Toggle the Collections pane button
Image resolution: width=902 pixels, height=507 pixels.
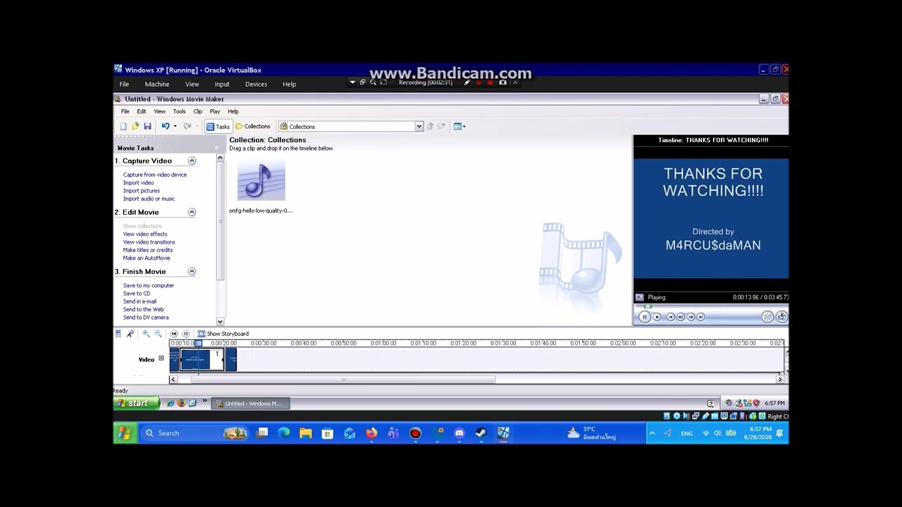tap(252, 127)
